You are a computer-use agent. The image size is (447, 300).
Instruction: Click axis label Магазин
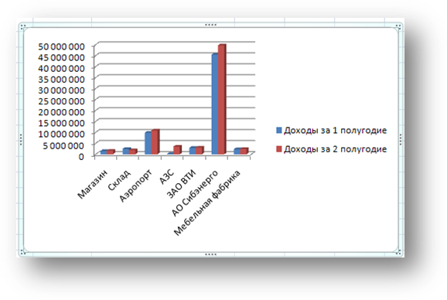tap(94, 184)
